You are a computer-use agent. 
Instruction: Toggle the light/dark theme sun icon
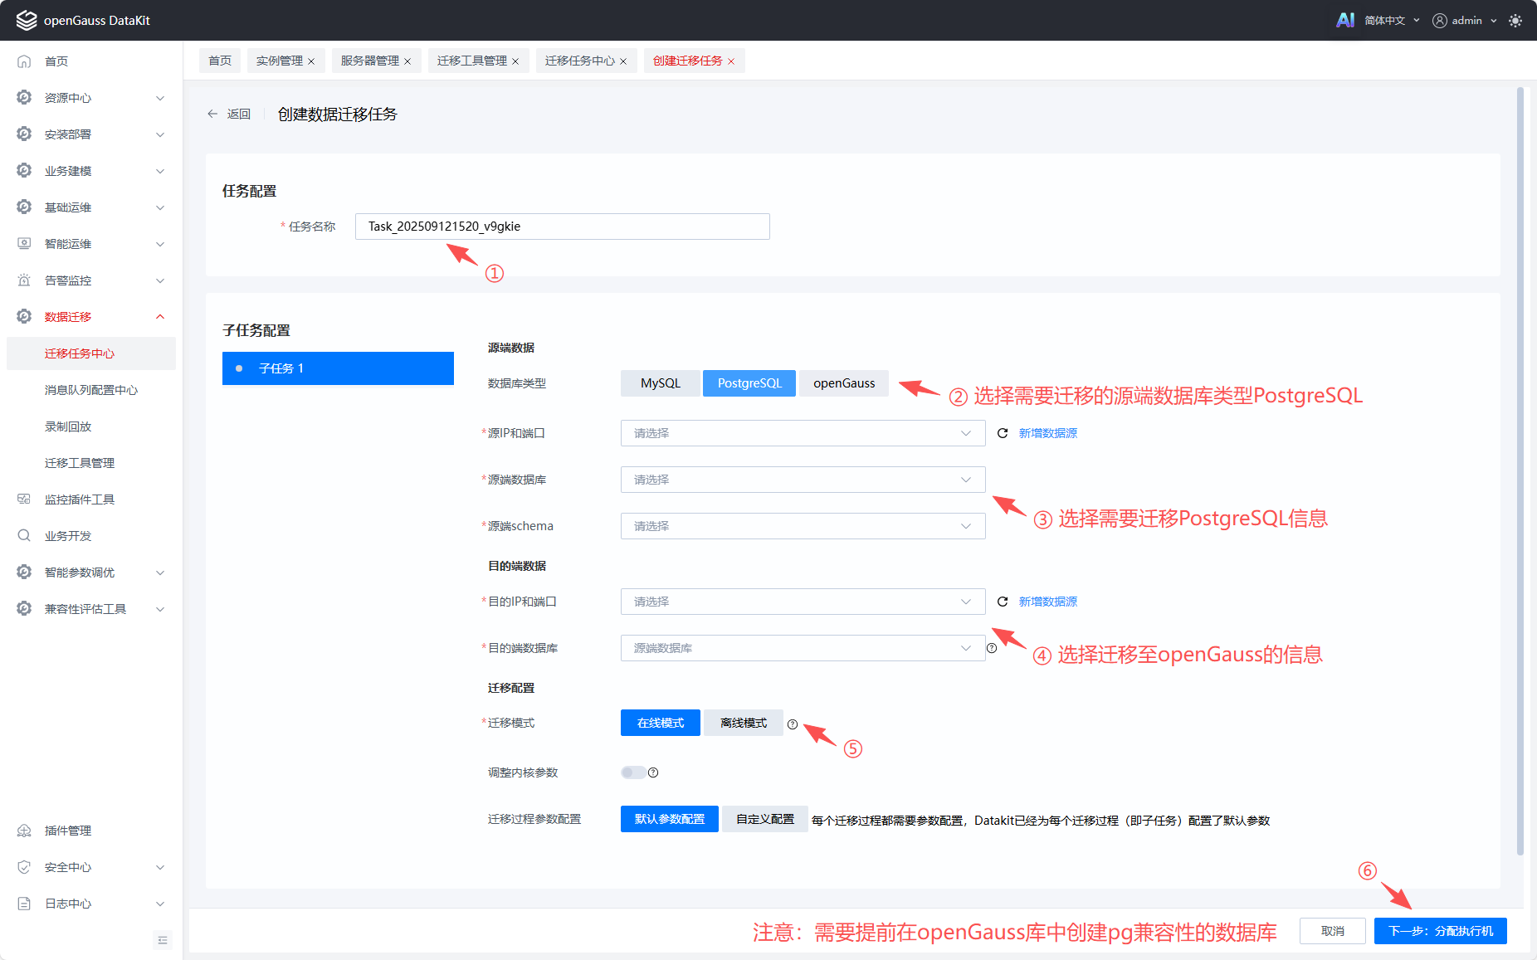[1515, 21]
